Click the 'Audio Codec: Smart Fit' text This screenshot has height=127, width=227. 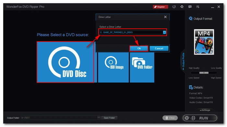tap(201, 102)
